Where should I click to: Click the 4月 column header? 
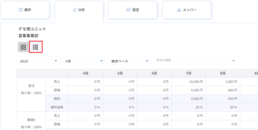tap(86, 74)
